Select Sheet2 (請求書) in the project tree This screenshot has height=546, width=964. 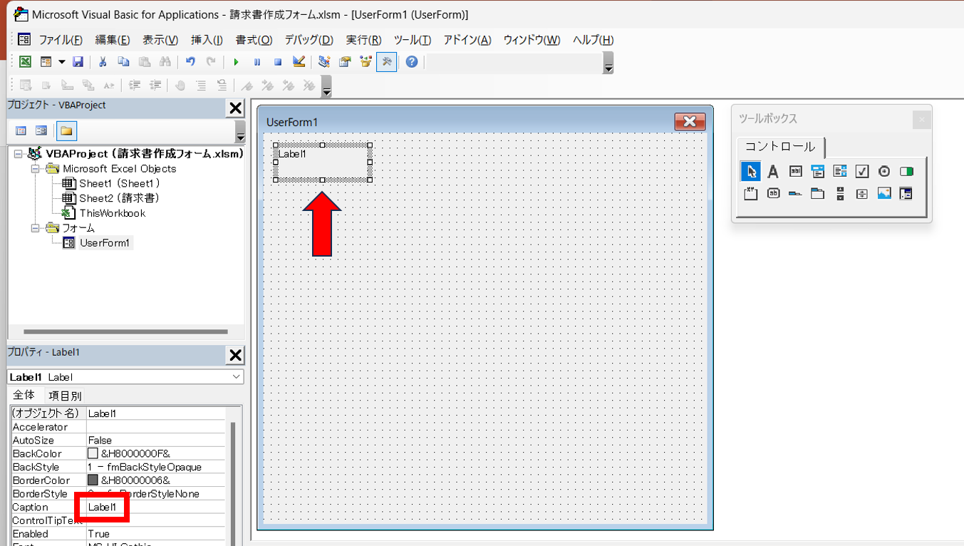[118, 198]
